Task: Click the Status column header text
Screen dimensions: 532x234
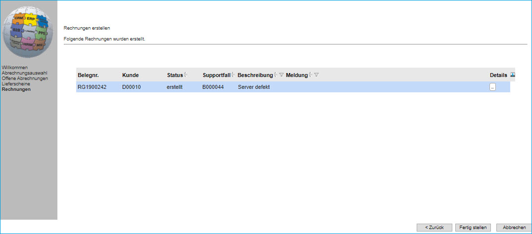Action: 175,75
